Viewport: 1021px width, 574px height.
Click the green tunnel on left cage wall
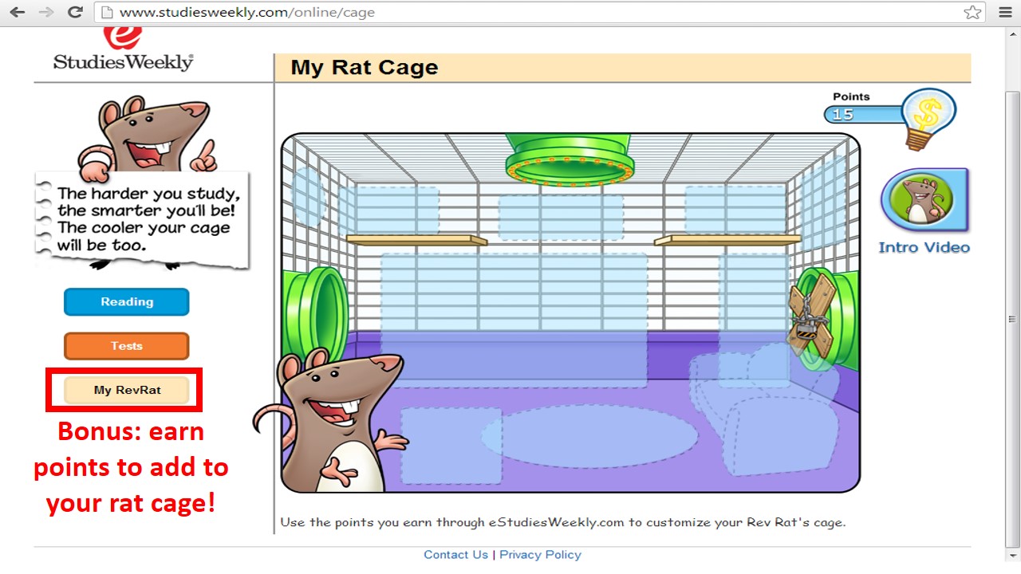tap(317, 316)
